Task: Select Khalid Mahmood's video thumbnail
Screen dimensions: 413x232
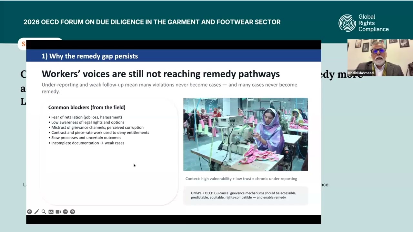Action: tap(380, 58)
